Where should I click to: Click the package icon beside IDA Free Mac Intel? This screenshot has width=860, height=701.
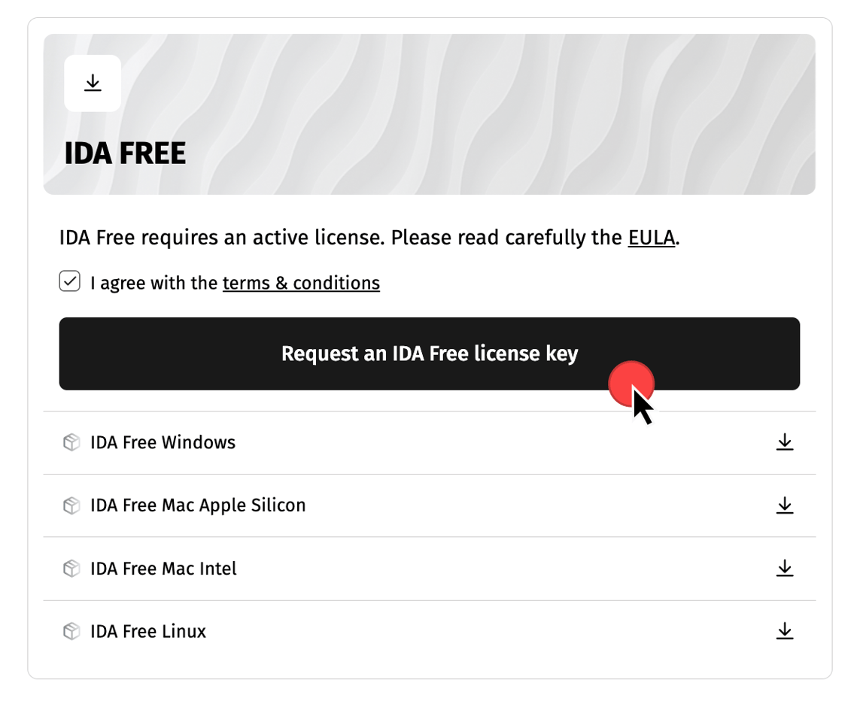click(71, 569)
